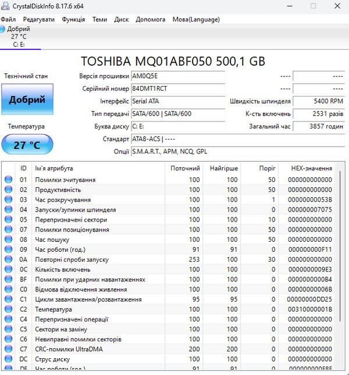
Task: Click the Найгірше column header
Action: 222,168
